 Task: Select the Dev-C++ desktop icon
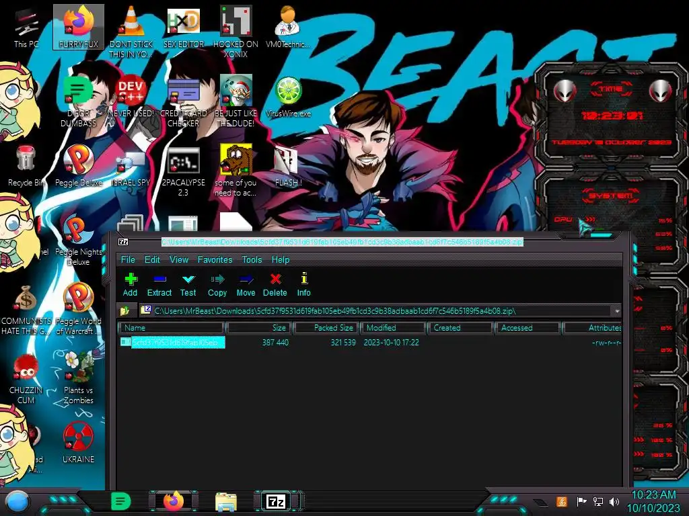131,97
